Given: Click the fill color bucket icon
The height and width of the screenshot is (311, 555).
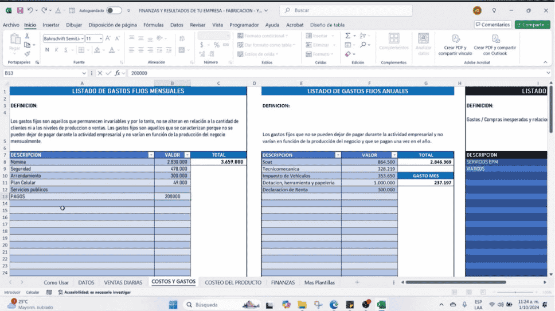Looking at the screenshot, I should point(97,50).
